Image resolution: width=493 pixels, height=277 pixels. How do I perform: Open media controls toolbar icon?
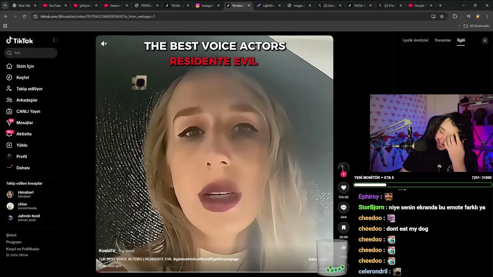[x=468, y=16]
